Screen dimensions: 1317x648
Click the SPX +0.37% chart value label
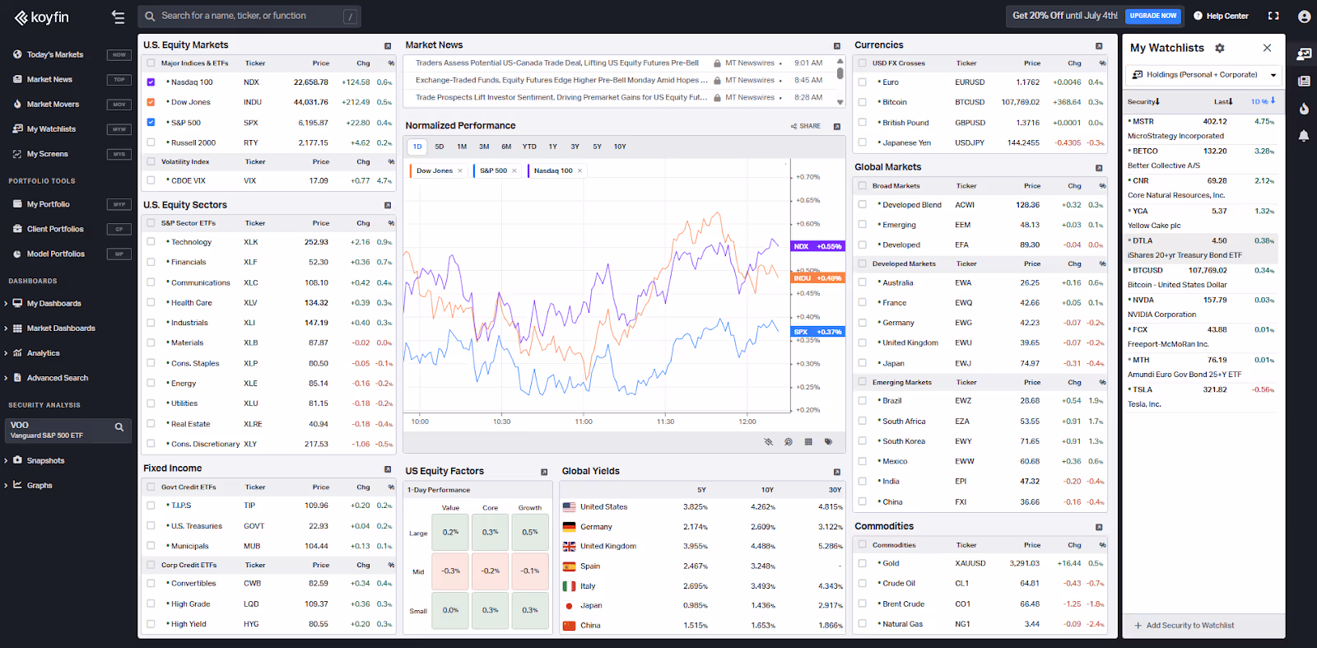coord(817,332)
